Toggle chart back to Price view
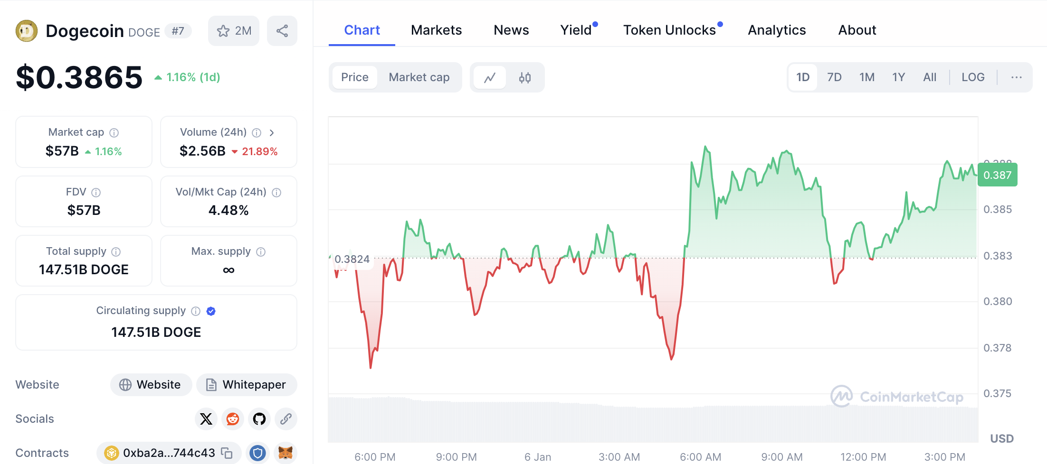Screen dimensions: 1047x464 tap(354, 77)
